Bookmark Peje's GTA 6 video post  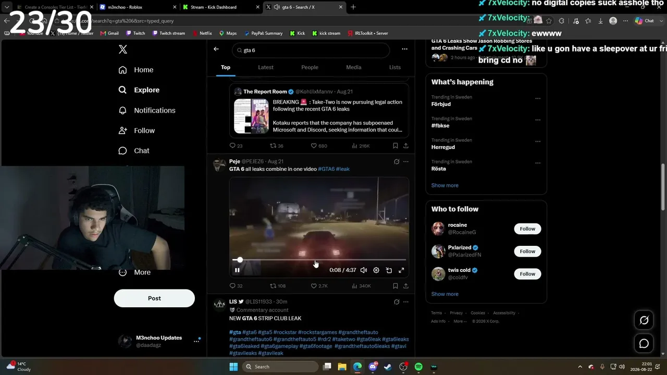tap(396, 286)
